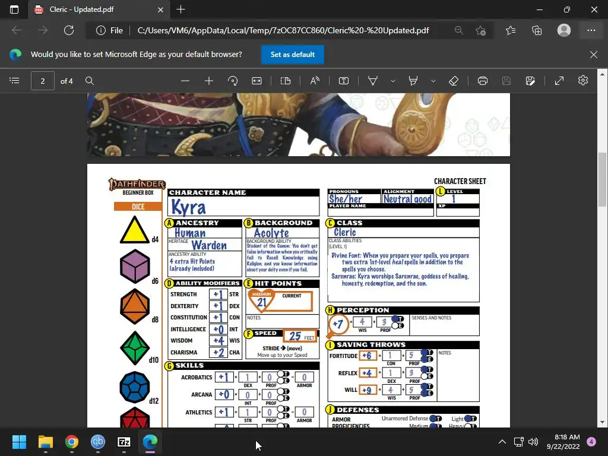Click the Reflex +4 value
The width and height of the screenshot is (608, 456).
coord(367,373)
